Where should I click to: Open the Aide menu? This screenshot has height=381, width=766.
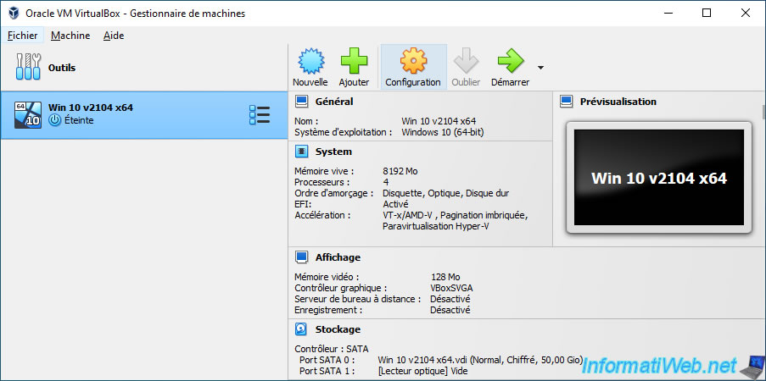(114, 36)
